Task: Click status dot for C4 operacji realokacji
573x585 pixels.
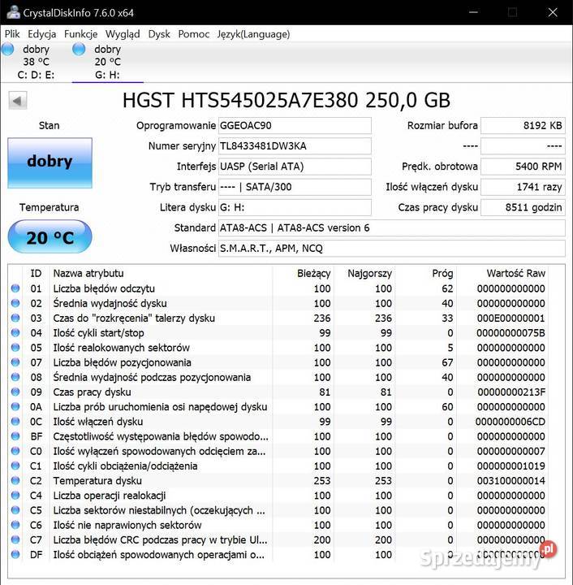Action: coord(15,496)
